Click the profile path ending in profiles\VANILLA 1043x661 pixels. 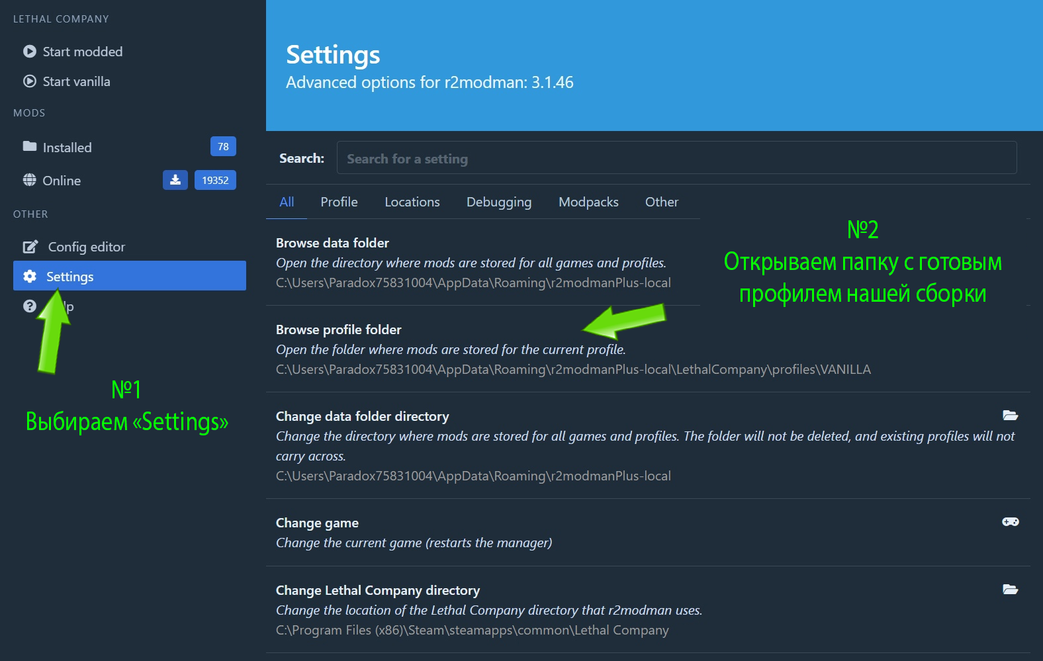click(573, 369)
